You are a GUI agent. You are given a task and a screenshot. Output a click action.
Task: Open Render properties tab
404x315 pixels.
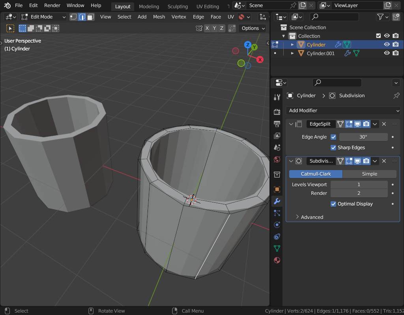(277, 111)
